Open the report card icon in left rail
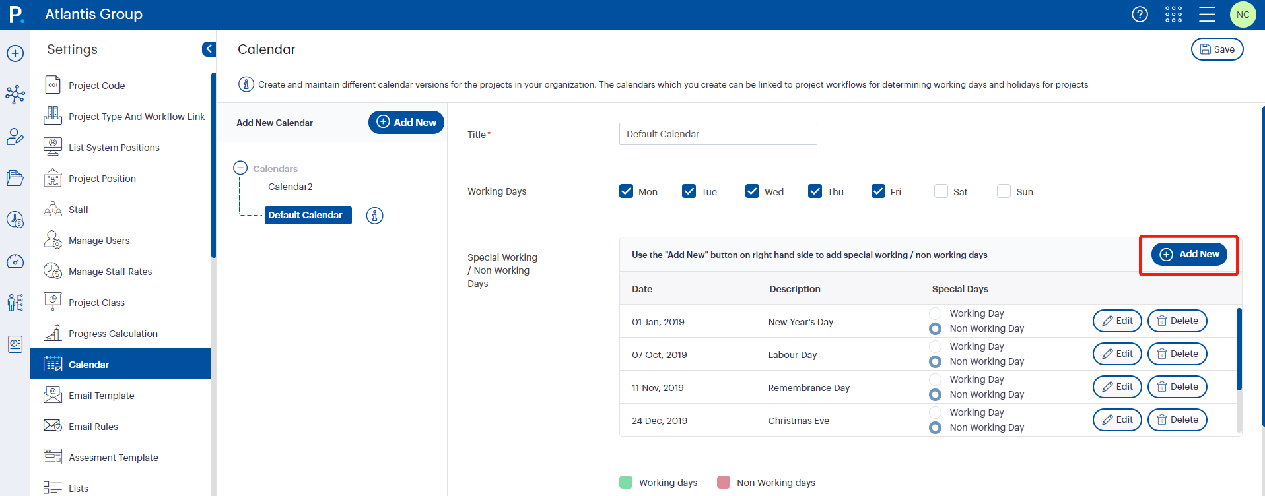Screen dimensions: 1265x496 click(x=15, y=344)
